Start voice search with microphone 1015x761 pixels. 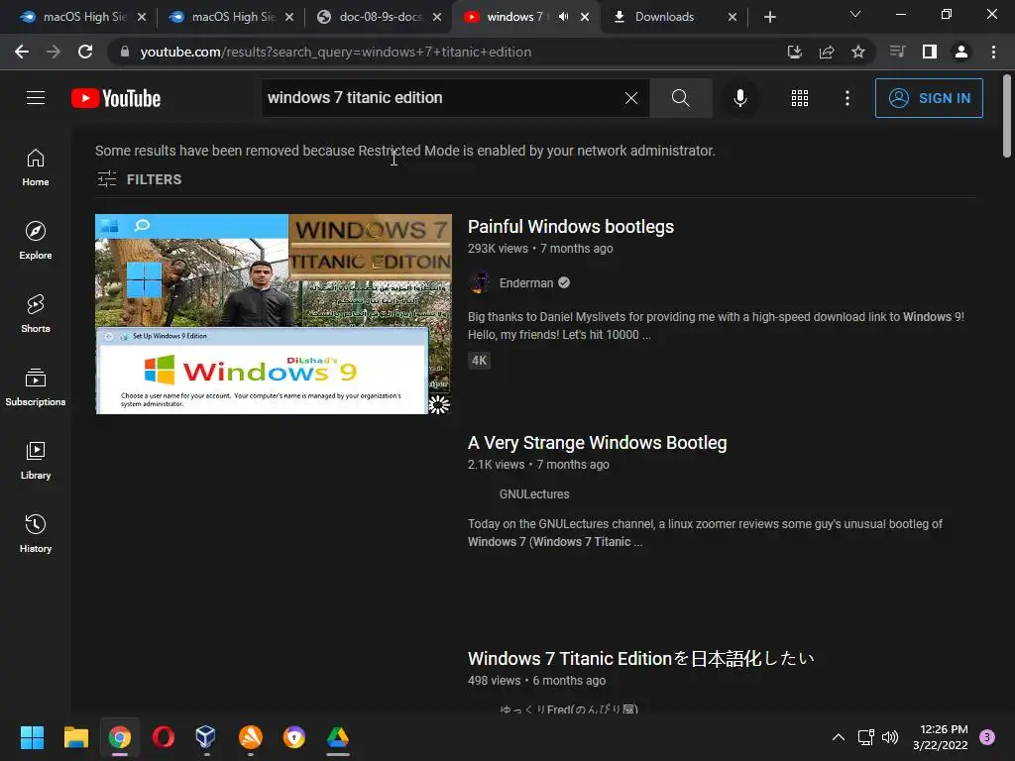739,98
